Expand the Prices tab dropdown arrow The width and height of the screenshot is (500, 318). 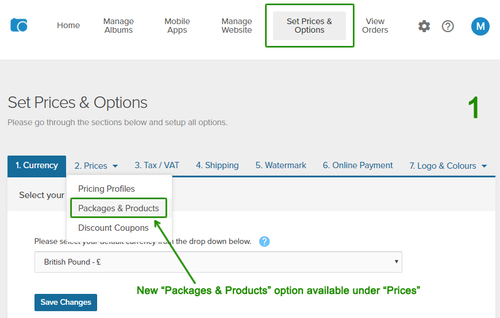coord(115,166)
